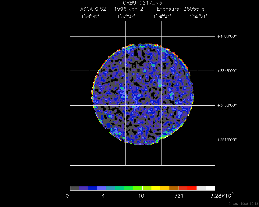The image size is (259, 207).
Task: Click the periwinkle colorbar segment
Action: pyautogui.click(x=101, y=188)
